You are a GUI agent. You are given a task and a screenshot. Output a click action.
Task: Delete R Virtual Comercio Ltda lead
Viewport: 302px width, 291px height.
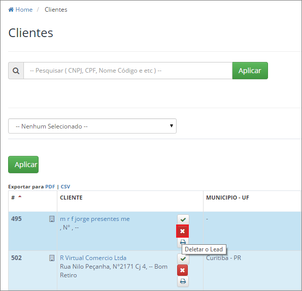coord(182,270)
